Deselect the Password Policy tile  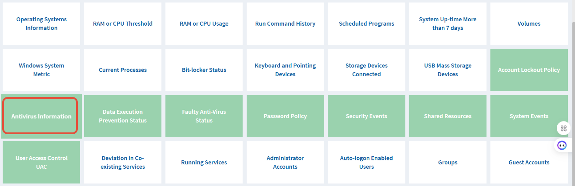point(285,116)
